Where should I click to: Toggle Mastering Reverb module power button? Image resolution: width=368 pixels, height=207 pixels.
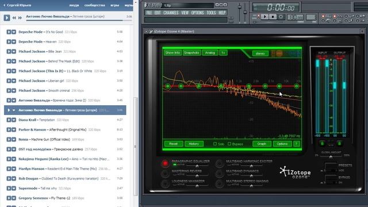tap(165, 174)
